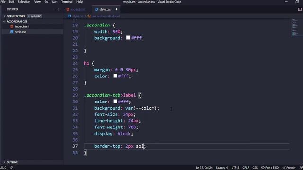Click the symbol icon in breadcrumb
The width and height of the screenshot is (303, 170).
[89, 16]
